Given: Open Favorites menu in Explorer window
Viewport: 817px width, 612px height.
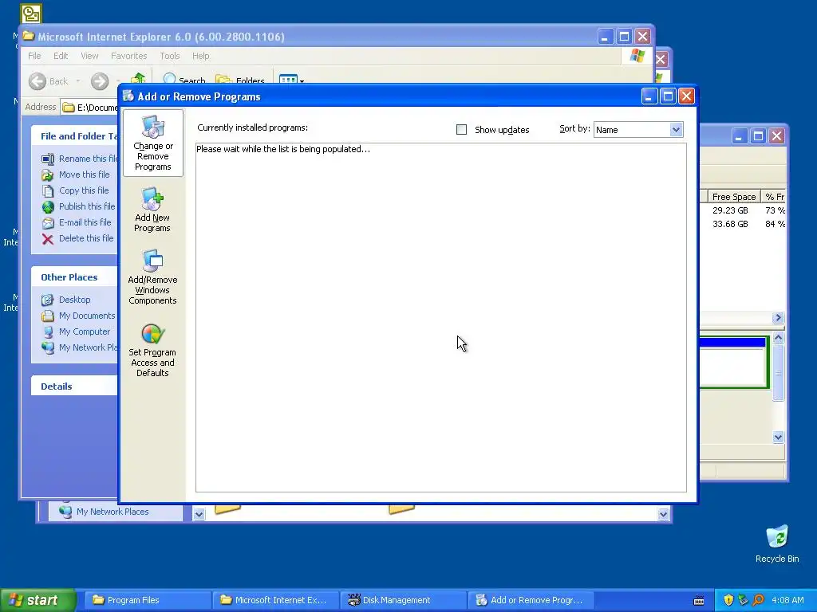Looking at the screenshot, I should (128, 56).
